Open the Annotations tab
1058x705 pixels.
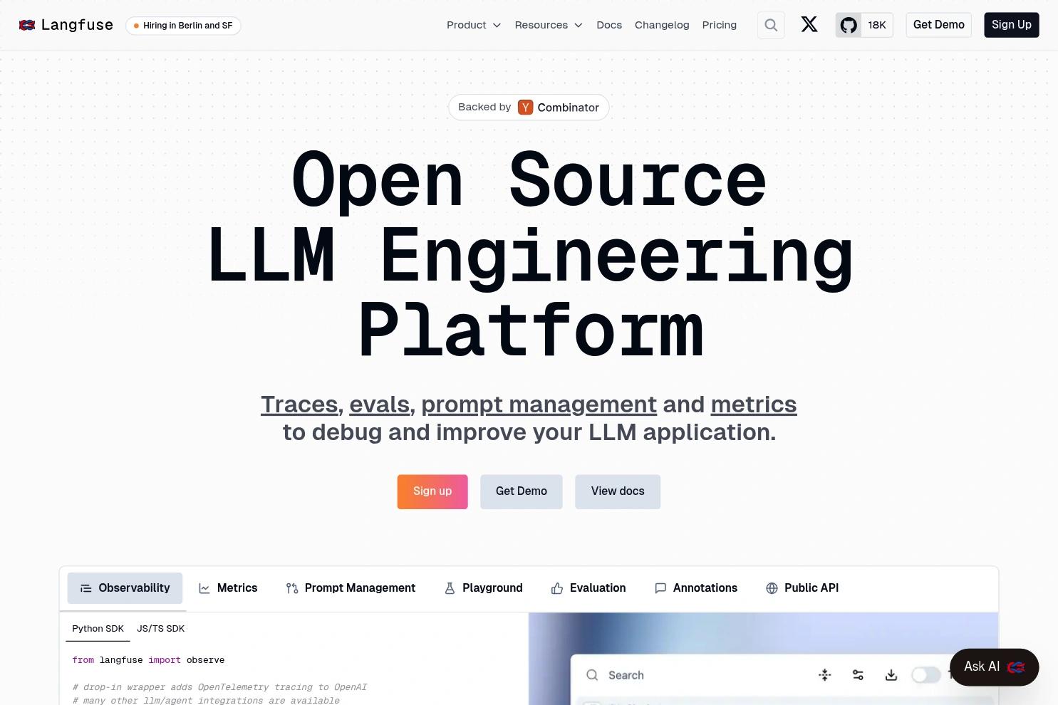[696, 588]
